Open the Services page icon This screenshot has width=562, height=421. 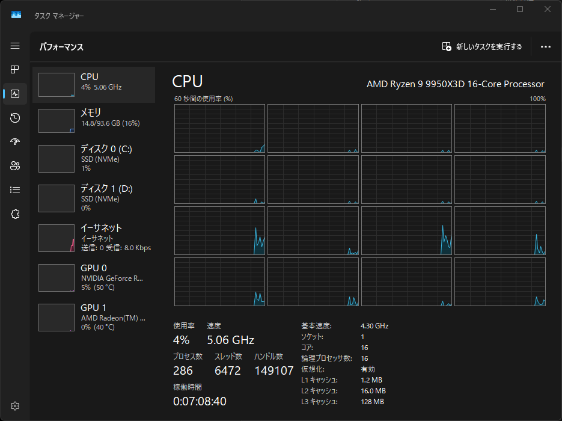[x=15, y=214]
